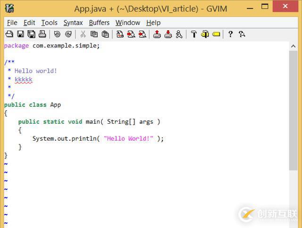302x228 pixels.
Task: Click the scrollbar up arrow
Action: click(294, 46)
